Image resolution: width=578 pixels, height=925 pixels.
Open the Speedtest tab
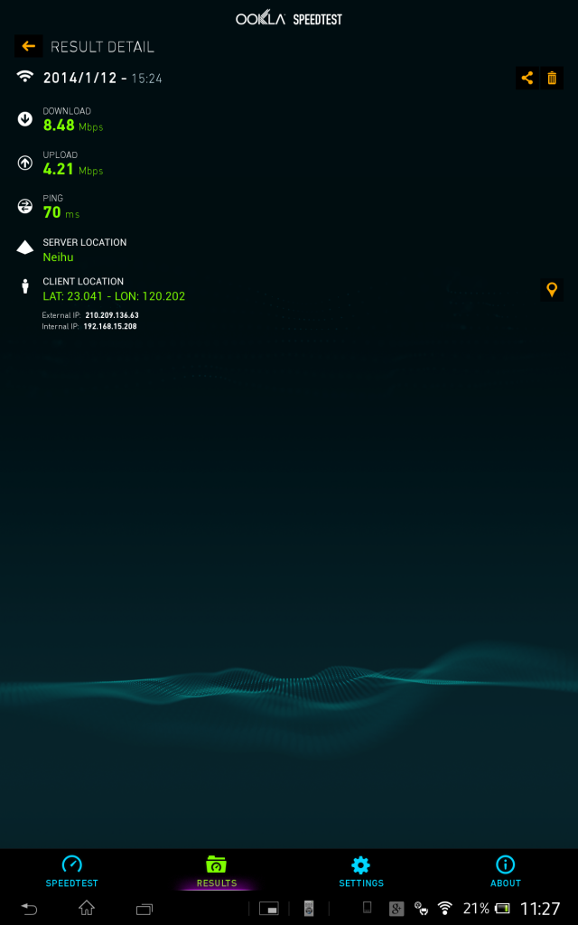tap(72, 873)
